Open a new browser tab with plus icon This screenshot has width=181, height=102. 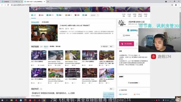coord(48,2)
